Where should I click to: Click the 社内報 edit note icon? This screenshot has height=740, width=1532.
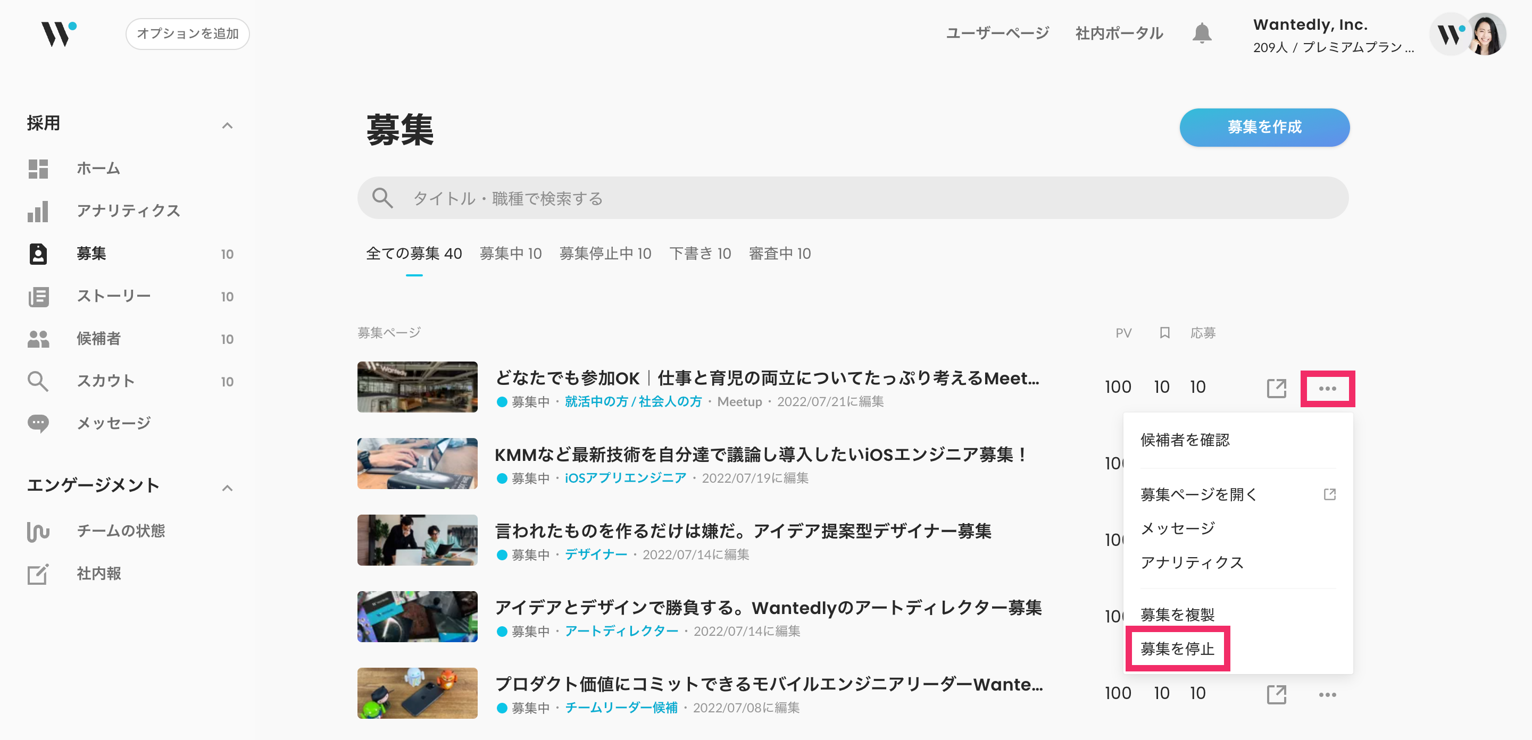coord(38,574)
